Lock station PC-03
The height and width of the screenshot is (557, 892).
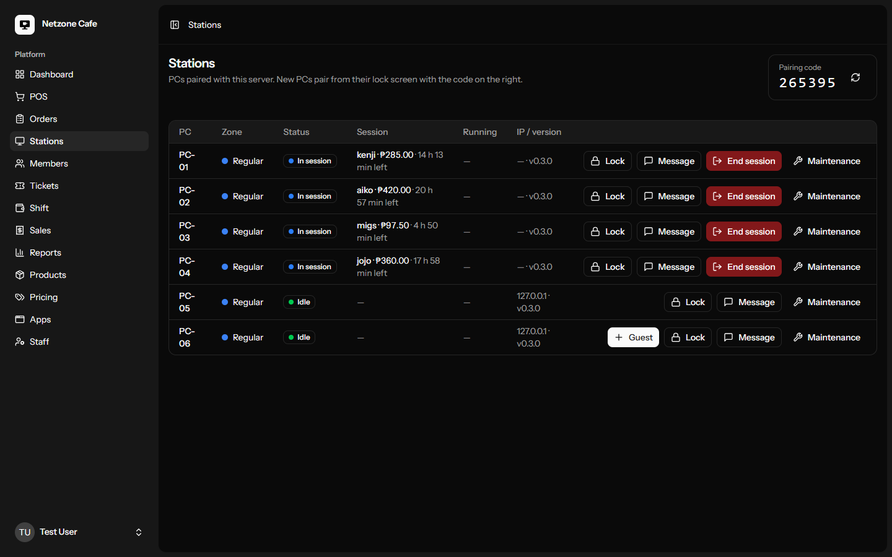(608, 231)
